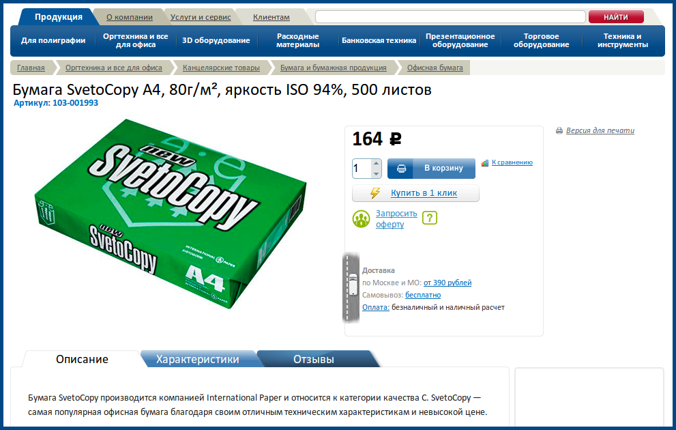Open the О компании menu tab
This screenshot has height=430, width=676.
point(130,17)
